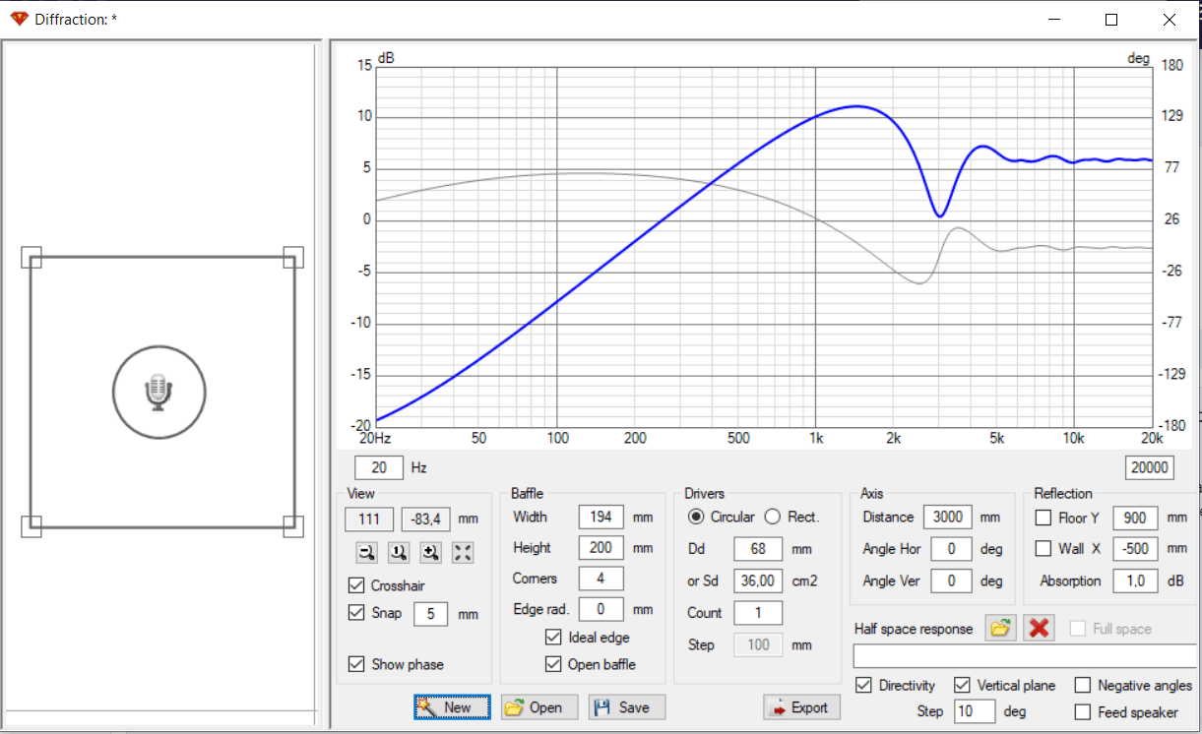Viewport: 1202px width, 734px height.
Task: Click the minimum frequency field showing 20
Action: pyautogui.click(x=379, y=467)
